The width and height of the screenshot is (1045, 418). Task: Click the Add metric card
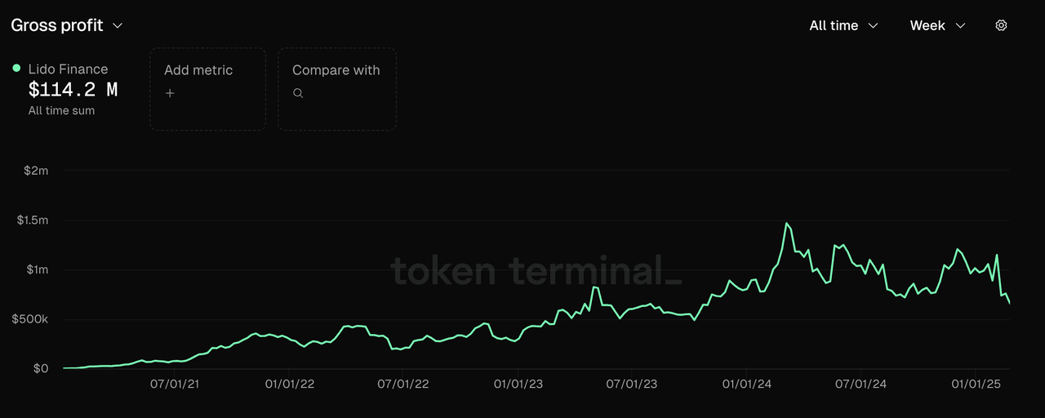(207, 89)
